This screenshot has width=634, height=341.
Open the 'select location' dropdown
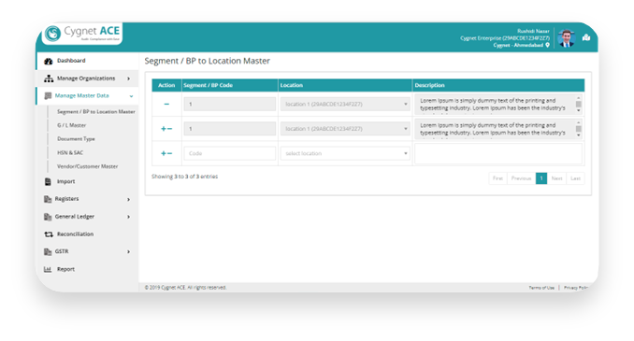click(x=345, y=153)
